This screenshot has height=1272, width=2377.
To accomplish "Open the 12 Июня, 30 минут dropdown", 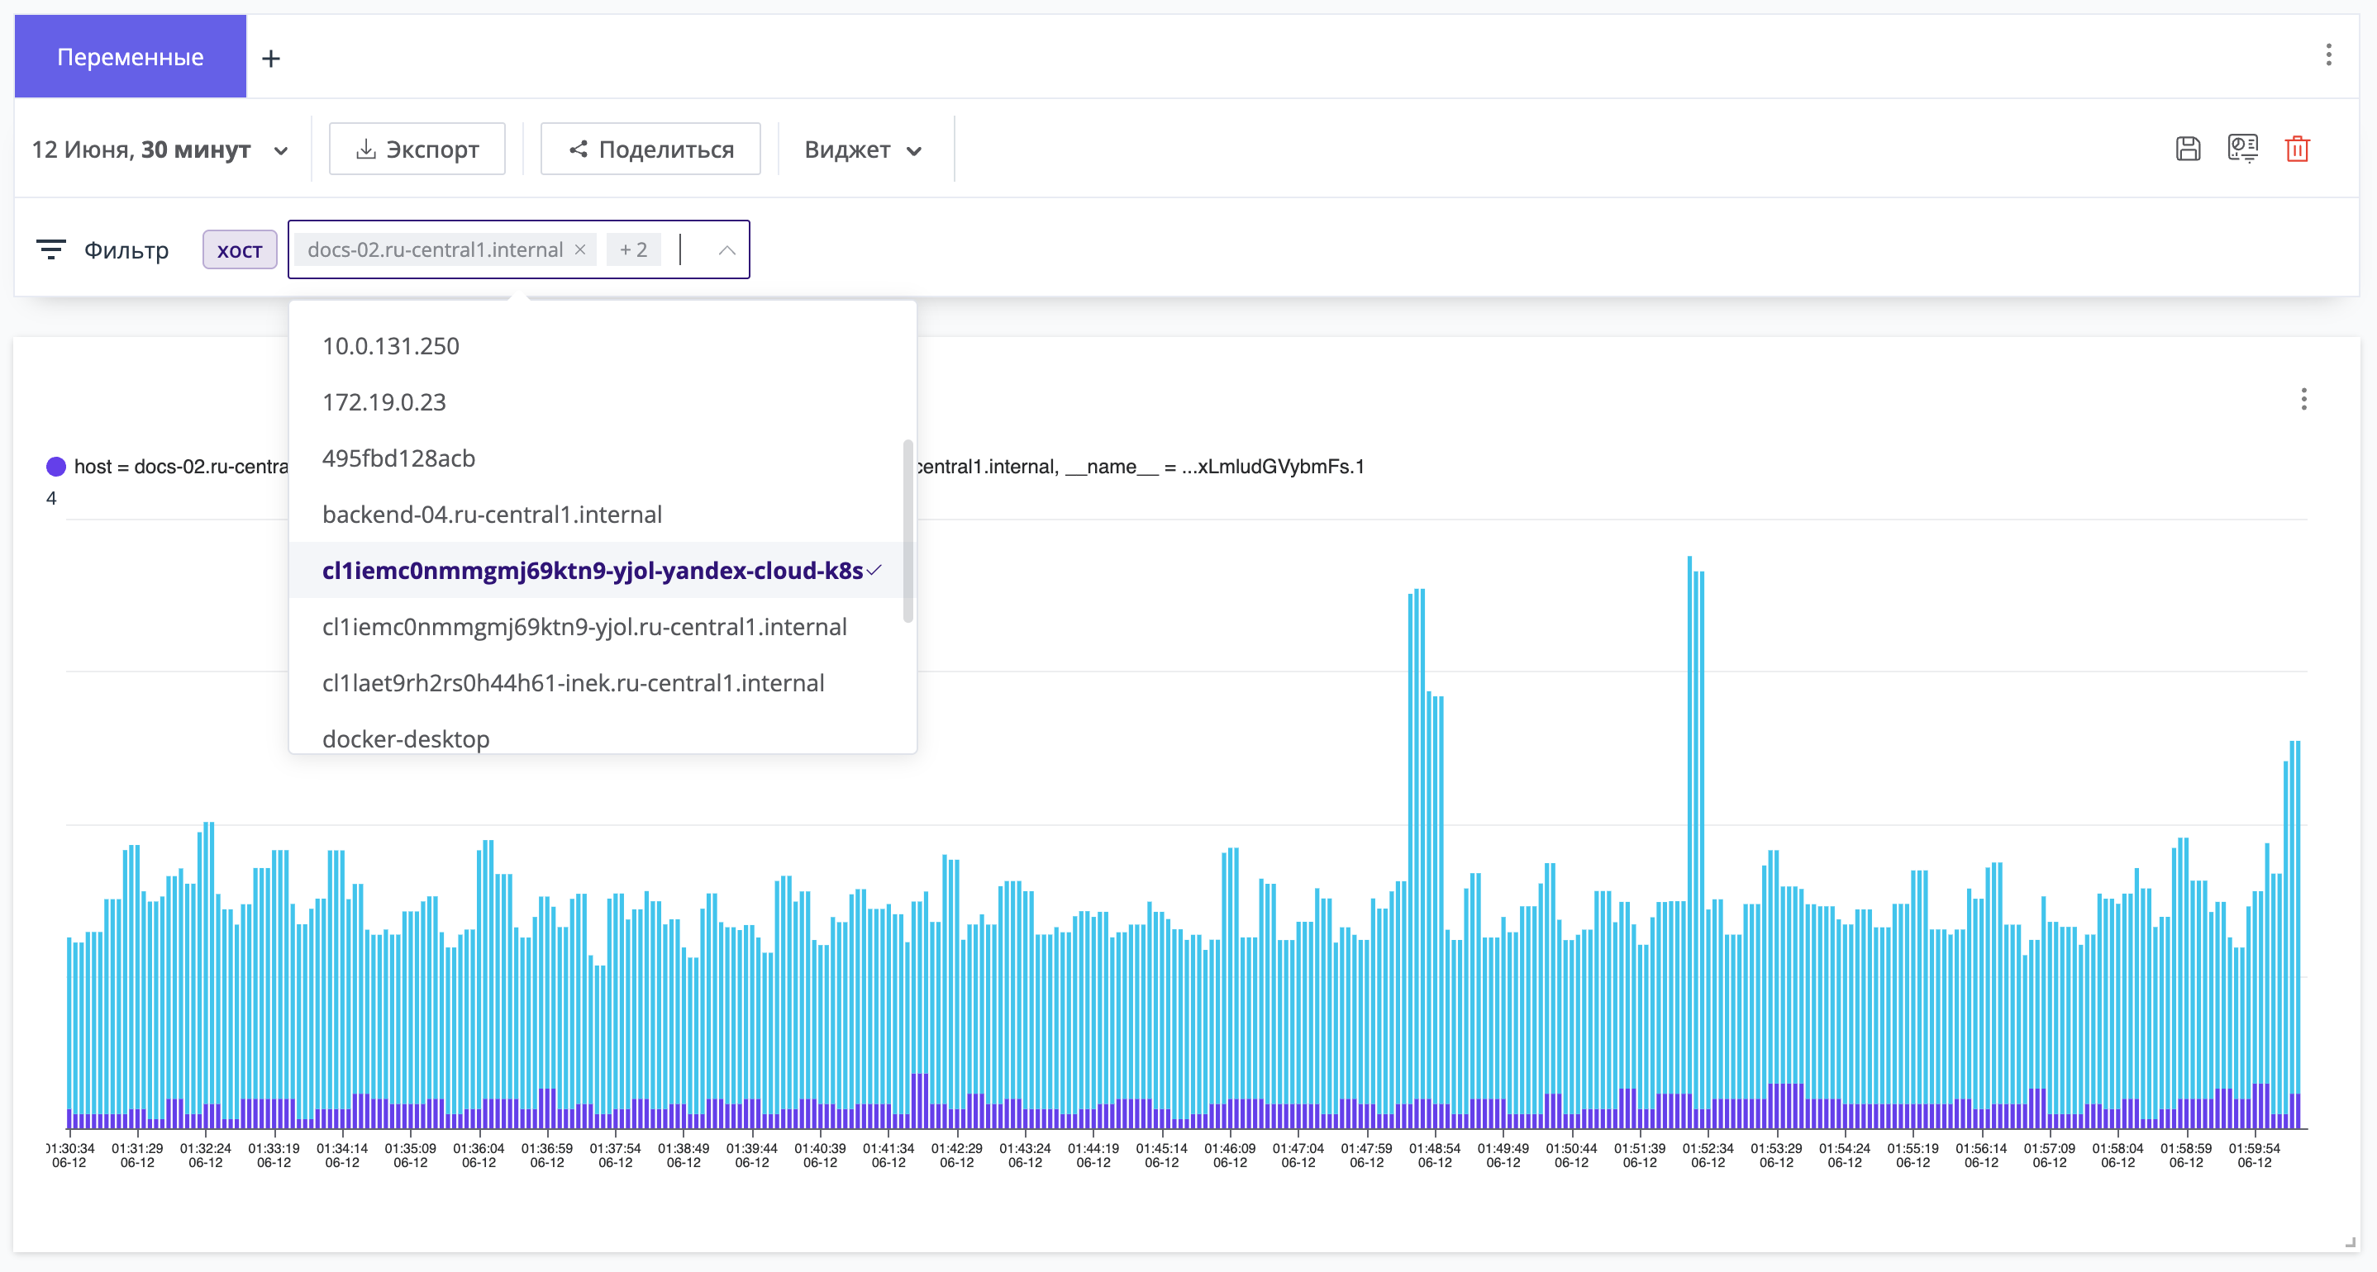I will (x=160, y=150).
